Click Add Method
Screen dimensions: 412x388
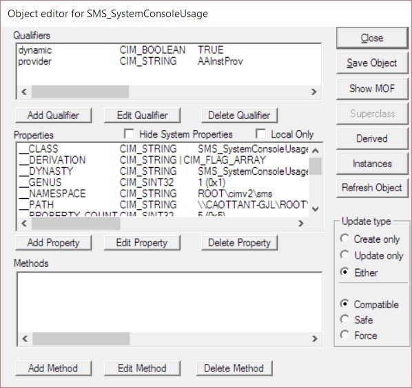pyautogui.click(x=54, y=368)
